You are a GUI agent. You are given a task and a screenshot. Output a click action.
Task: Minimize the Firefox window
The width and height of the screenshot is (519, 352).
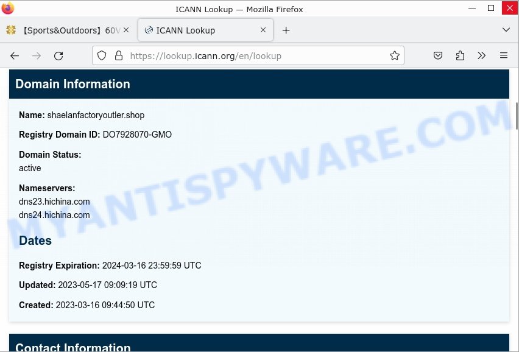coord(472,9)
